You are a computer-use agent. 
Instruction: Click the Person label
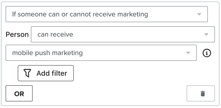tap(17, 35)
